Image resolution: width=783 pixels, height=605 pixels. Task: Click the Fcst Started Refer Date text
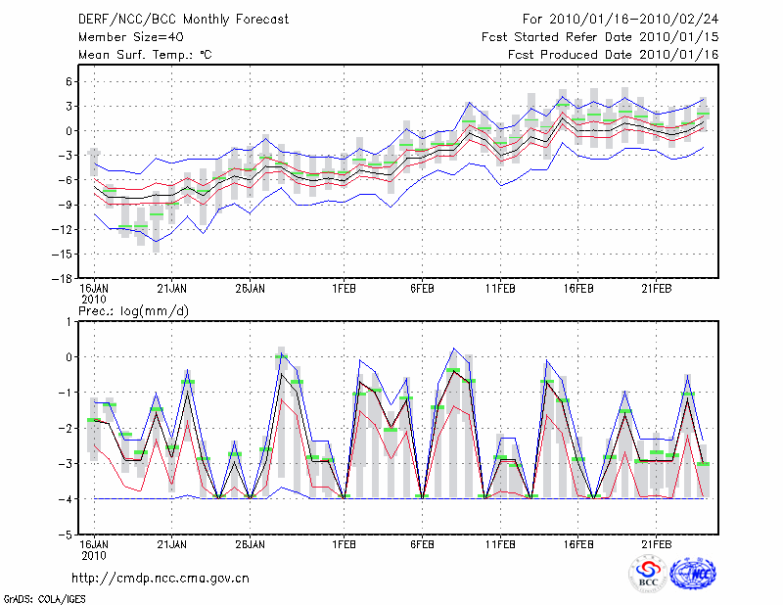click(x=601, y=37)
